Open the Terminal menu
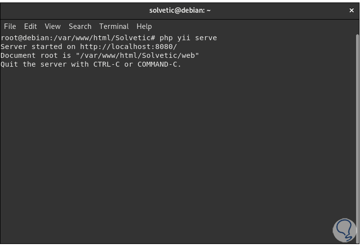This screenshot has width=360, height=246. 114,26
